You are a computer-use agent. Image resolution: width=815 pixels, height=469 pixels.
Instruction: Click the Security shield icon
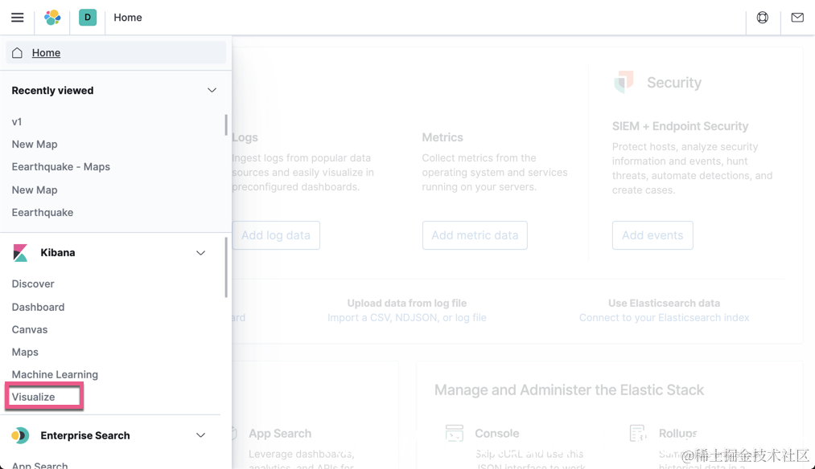tap(624, 82)
